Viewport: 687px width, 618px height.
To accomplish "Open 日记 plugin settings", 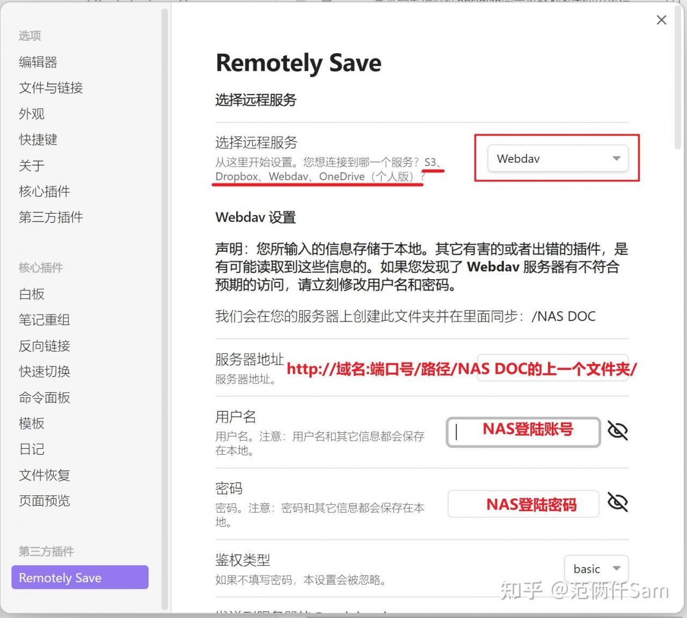I will (x=32, y=449).
